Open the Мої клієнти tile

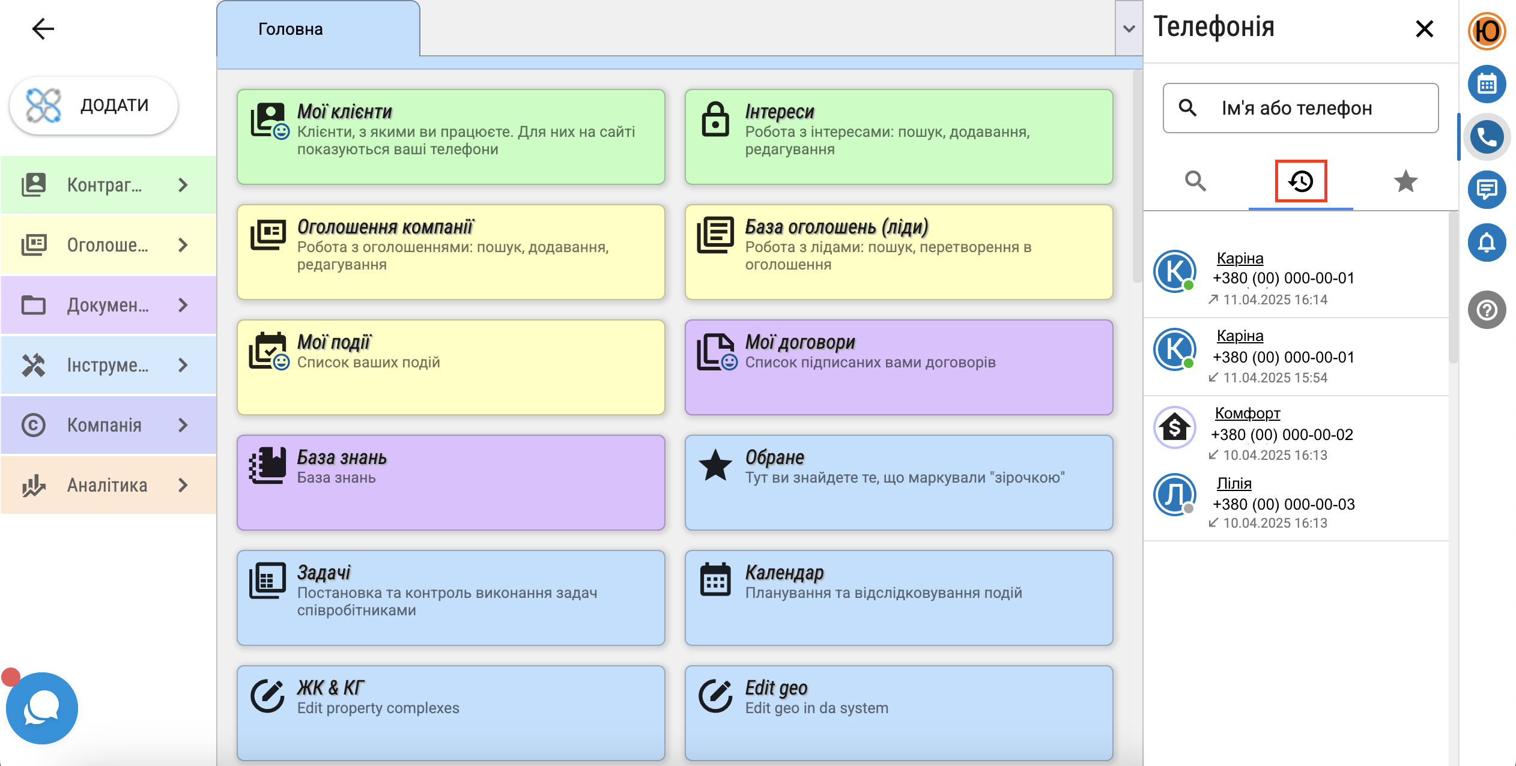point(450,137)
